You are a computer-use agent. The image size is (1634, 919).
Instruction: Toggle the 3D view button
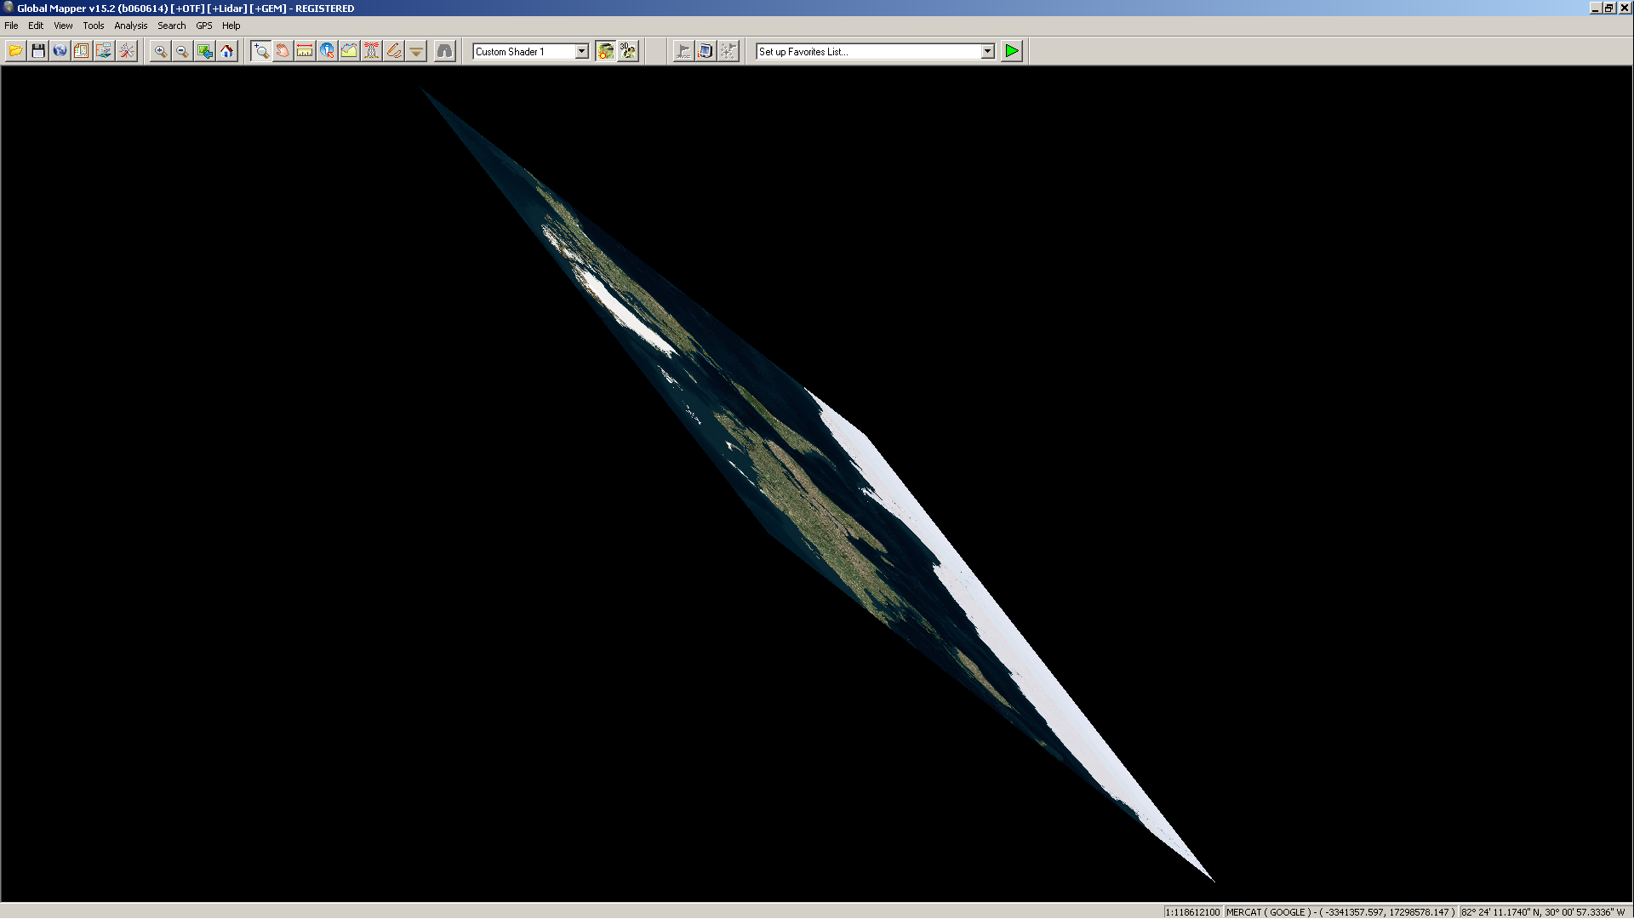click(x=628, y=51)
